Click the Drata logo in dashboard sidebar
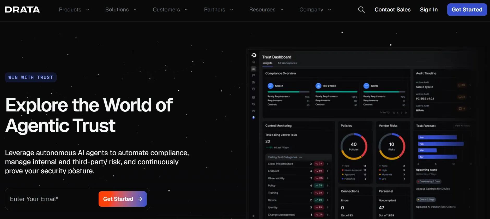Screen dimensions: 490x219 254,55
